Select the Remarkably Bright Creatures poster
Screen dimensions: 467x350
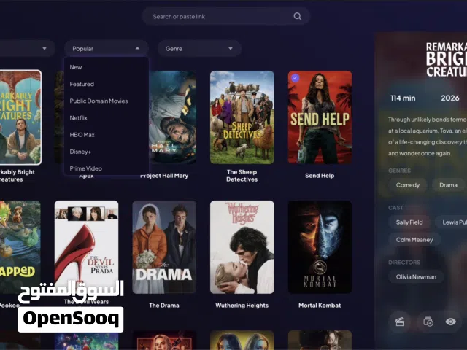click(20, 117)
